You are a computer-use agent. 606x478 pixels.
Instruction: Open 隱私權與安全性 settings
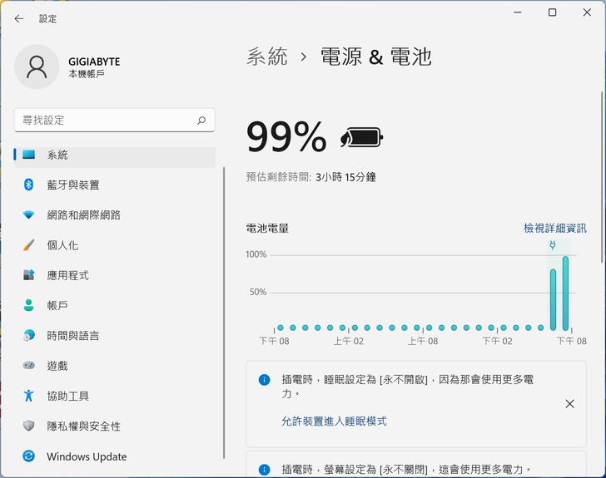tap(83, 426)
